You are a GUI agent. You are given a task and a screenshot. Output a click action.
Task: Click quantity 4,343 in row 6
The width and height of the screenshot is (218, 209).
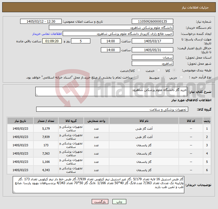[x=46, y=170]
